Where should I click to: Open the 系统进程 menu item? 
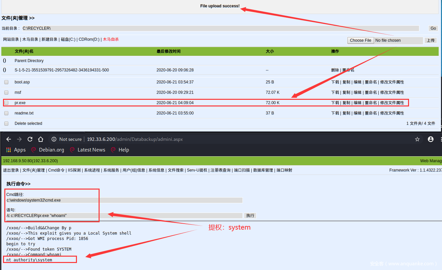pos(92,170)
